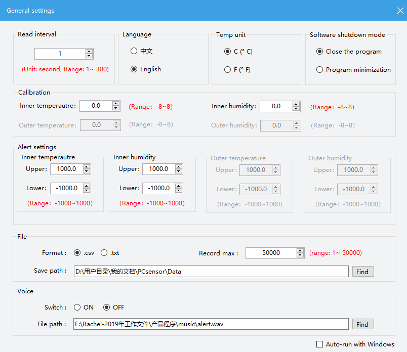Raise Inner humidity Upper alert limit
This screenshot has width=407, height=352.
(x=179, y=166)
